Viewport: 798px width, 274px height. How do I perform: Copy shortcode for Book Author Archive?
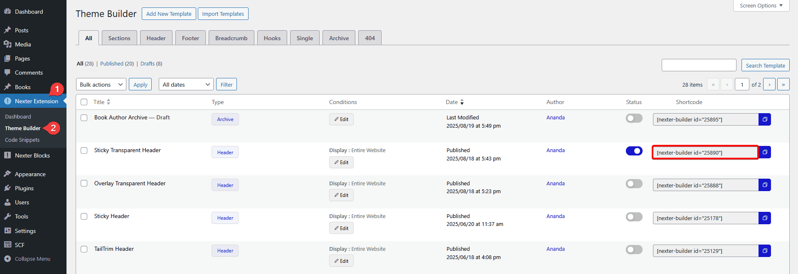tap(765, 119)
